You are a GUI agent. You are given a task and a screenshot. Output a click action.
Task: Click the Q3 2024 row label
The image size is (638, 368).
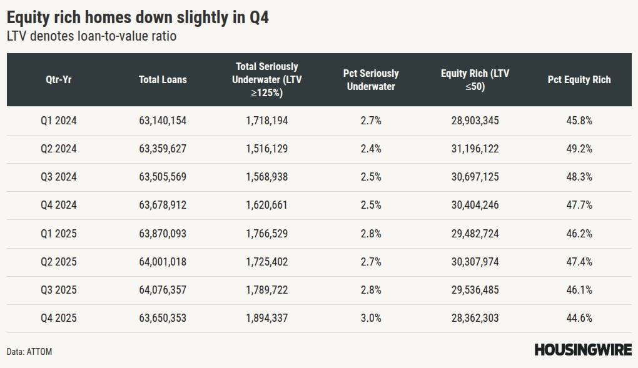[58, 177]
